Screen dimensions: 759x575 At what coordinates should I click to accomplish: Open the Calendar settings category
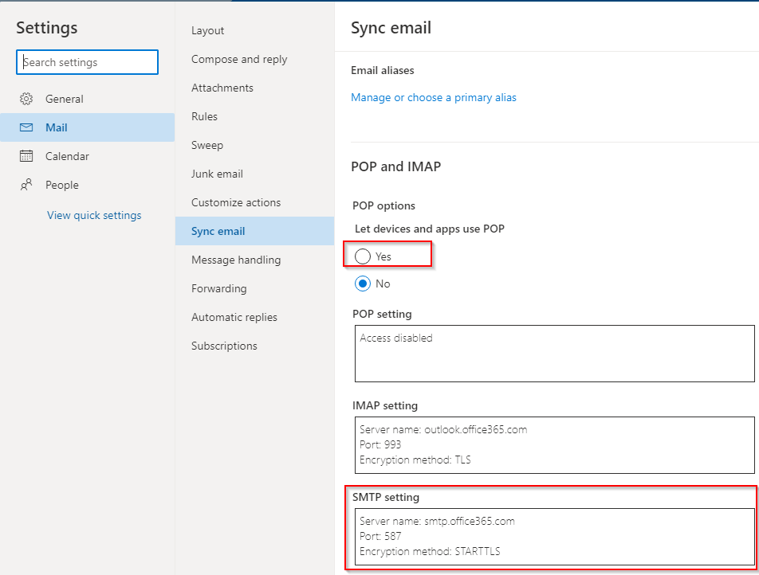point(87,156)
